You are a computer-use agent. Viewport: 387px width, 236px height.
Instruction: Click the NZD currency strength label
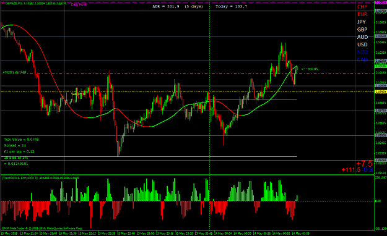pyautogui.click(x=362, y=53)
